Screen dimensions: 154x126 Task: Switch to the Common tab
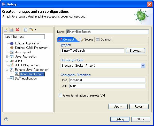click(104, 40)
